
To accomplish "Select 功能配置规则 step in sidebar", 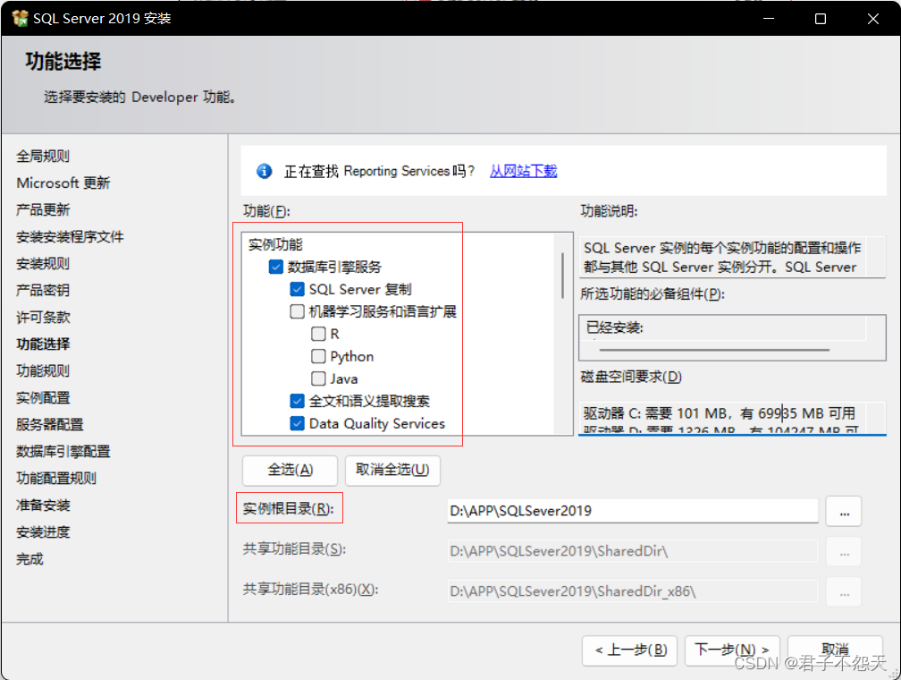I will [55, 478].
